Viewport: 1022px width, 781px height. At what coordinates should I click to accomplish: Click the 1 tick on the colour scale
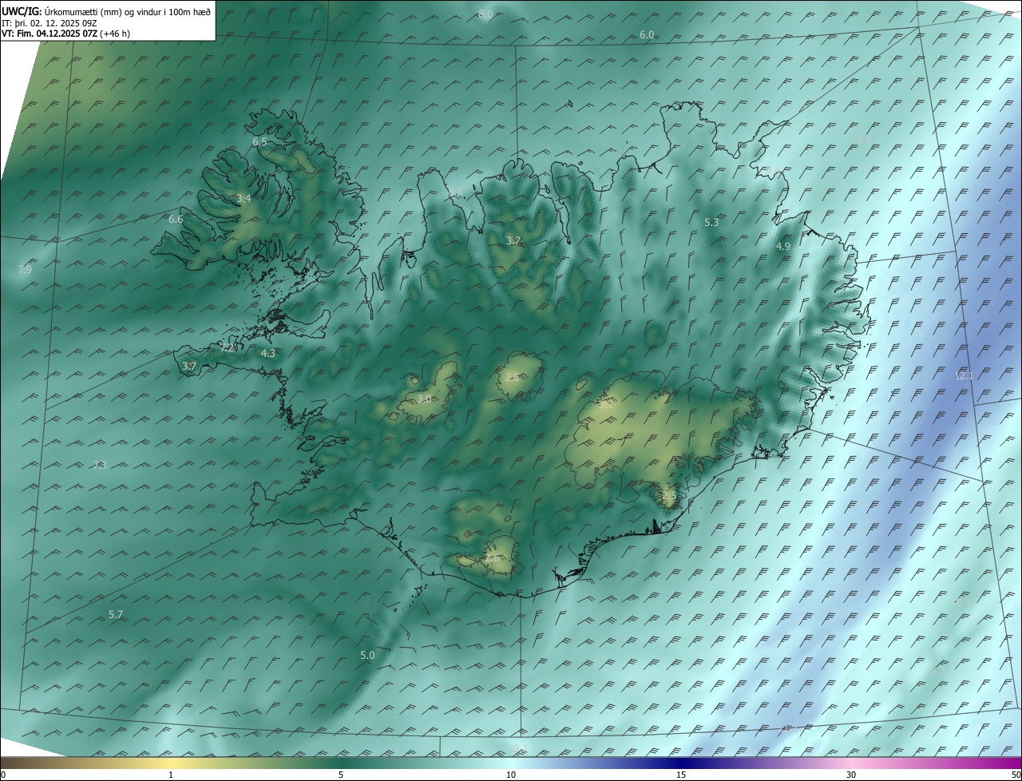click(171, 775)
